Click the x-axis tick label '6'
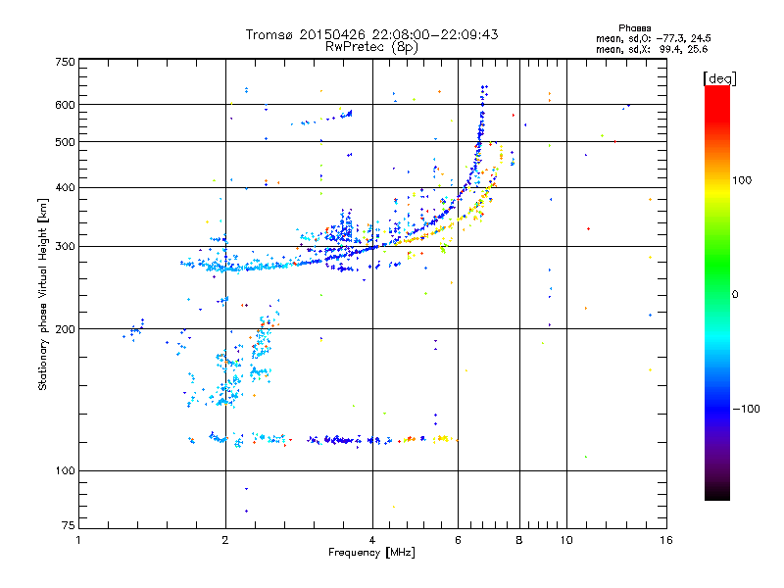The image size is (784, 588). [458, 540]
